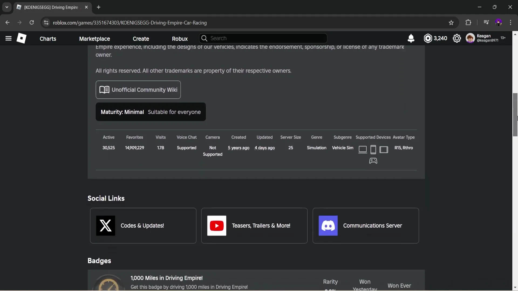Open Roblox settings gear icon
The image size is (518, 291).
point(457,38)
